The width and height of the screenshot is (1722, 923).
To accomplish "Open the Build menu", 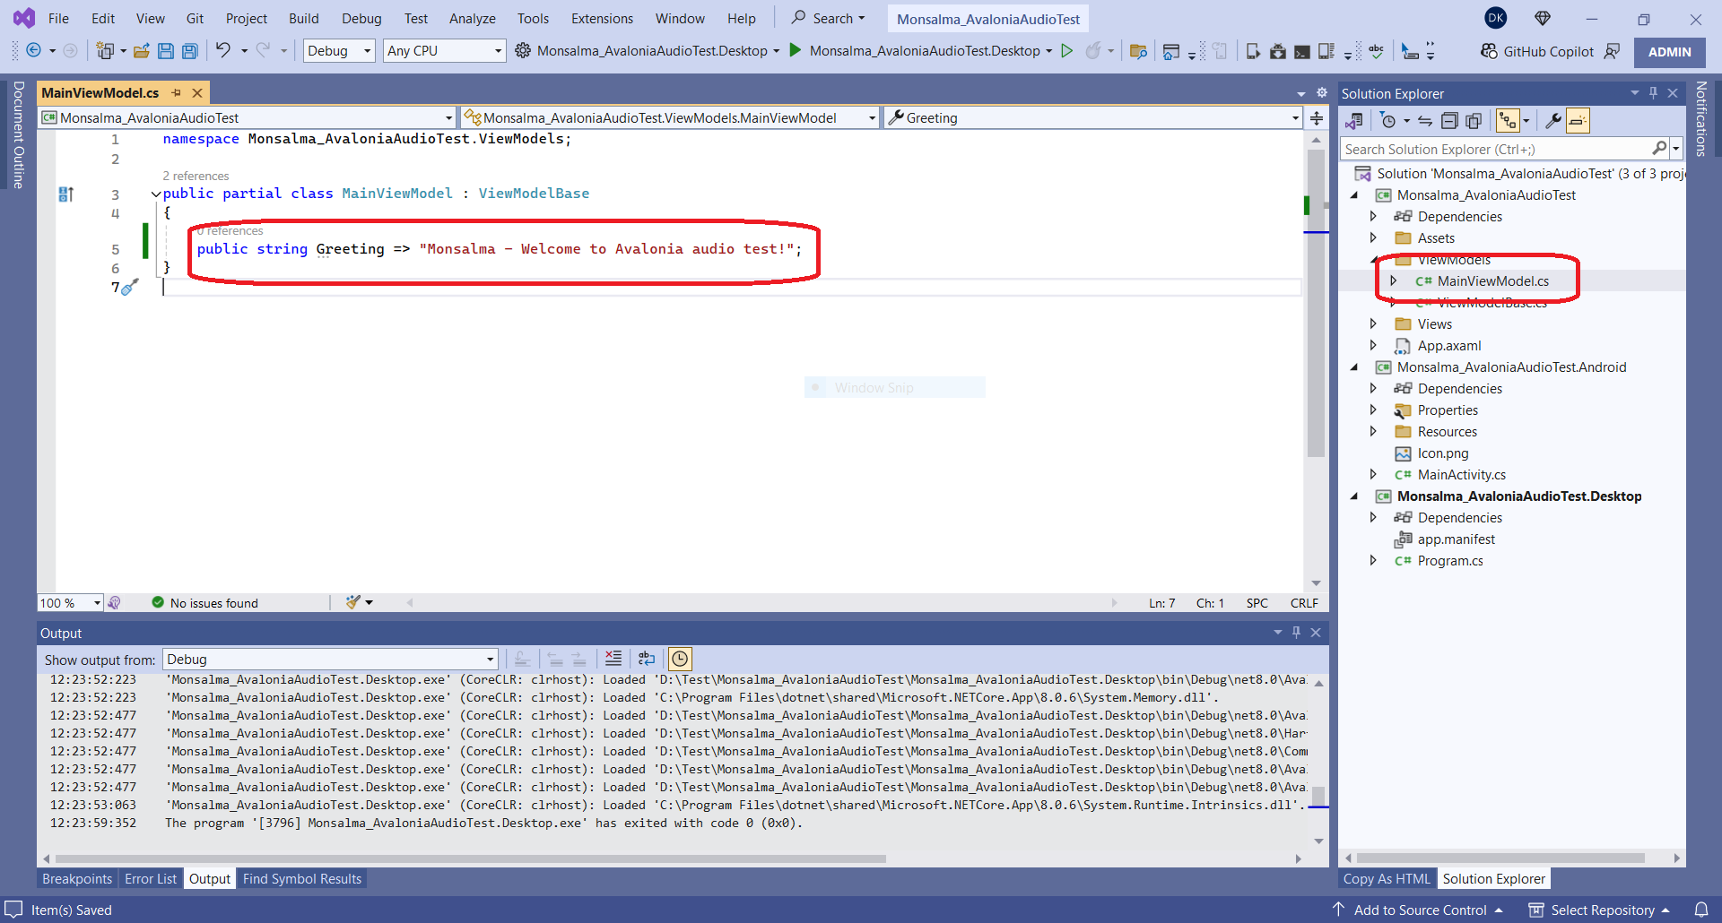I will click(303, 18).
